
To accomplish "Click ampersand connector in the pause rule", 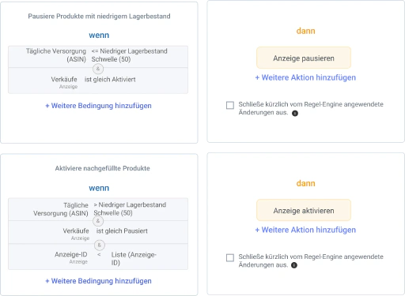I will coord(98,69).
